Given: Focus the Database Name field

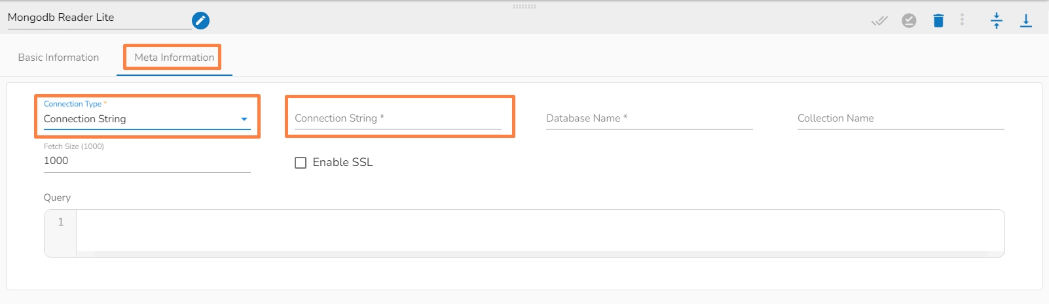Looking at the screenshot, I should coord(649,118).
